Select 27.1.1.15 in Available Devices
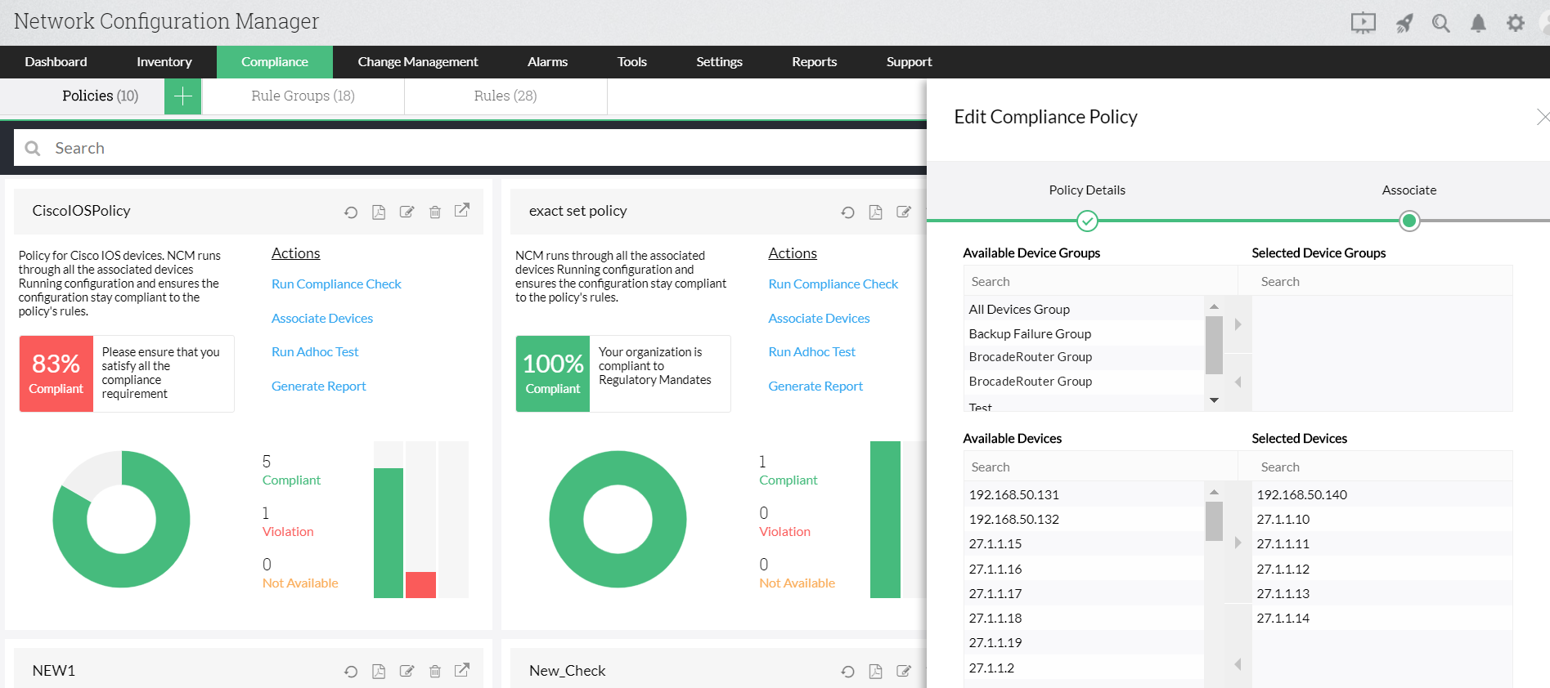The width and height of the screenshot is (1550, 688). pyautogui.click(x=1084, y=544)
